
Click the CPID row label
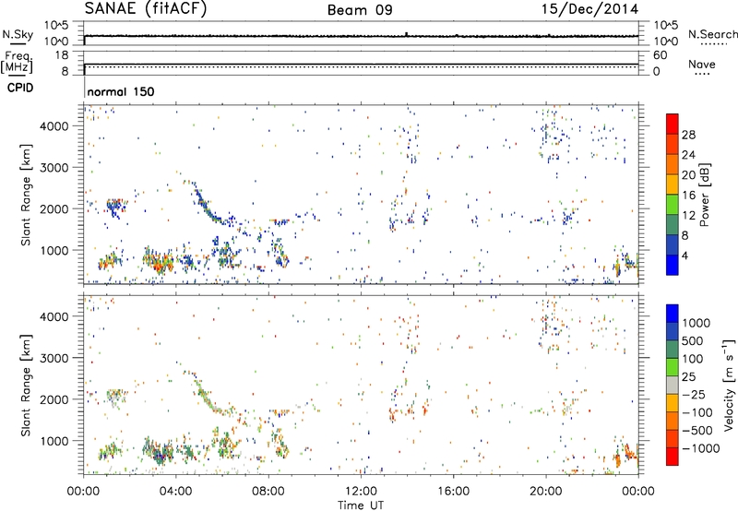tap(20, 88)
